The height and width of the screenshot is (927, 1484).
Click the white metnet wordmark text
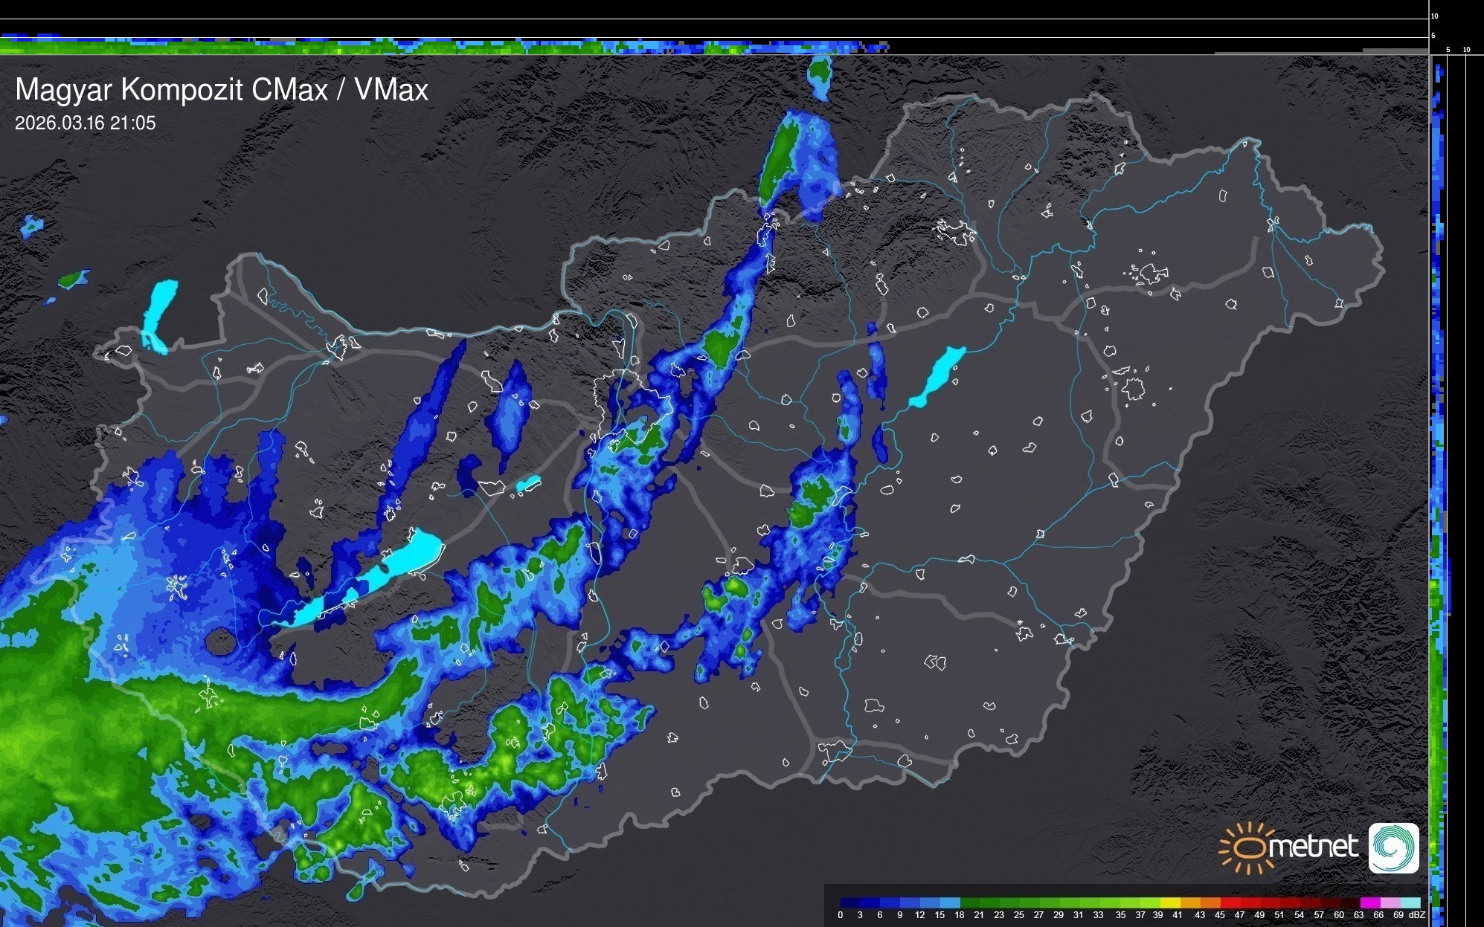(1313, 847)
